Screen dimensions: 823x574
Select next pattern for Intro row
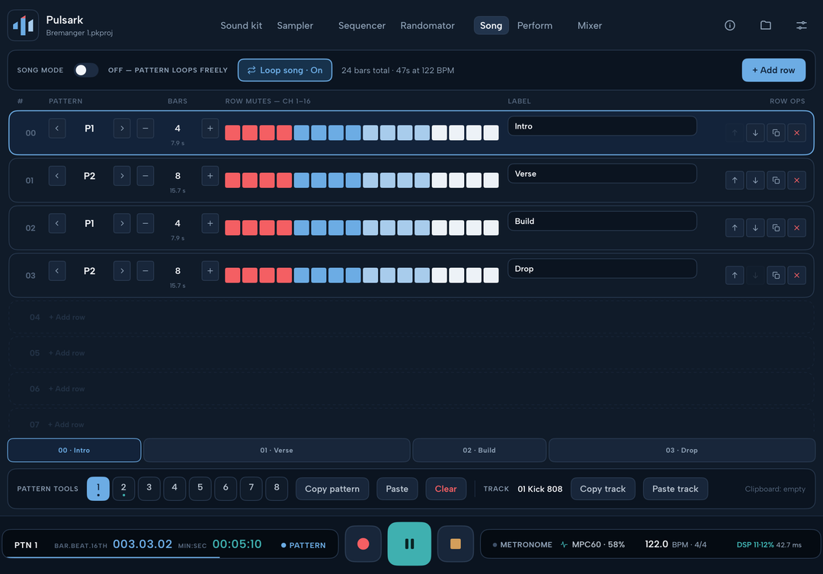[x=122, y=129]
